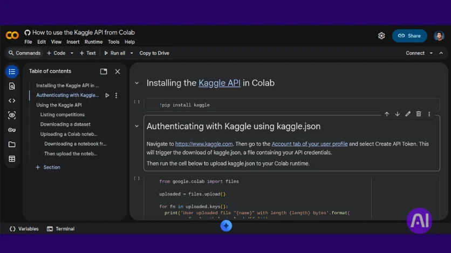Viewport: 451px width, 253px height.
Task: Open Connect dropdown arrow
Action: [x=431, y=53]
